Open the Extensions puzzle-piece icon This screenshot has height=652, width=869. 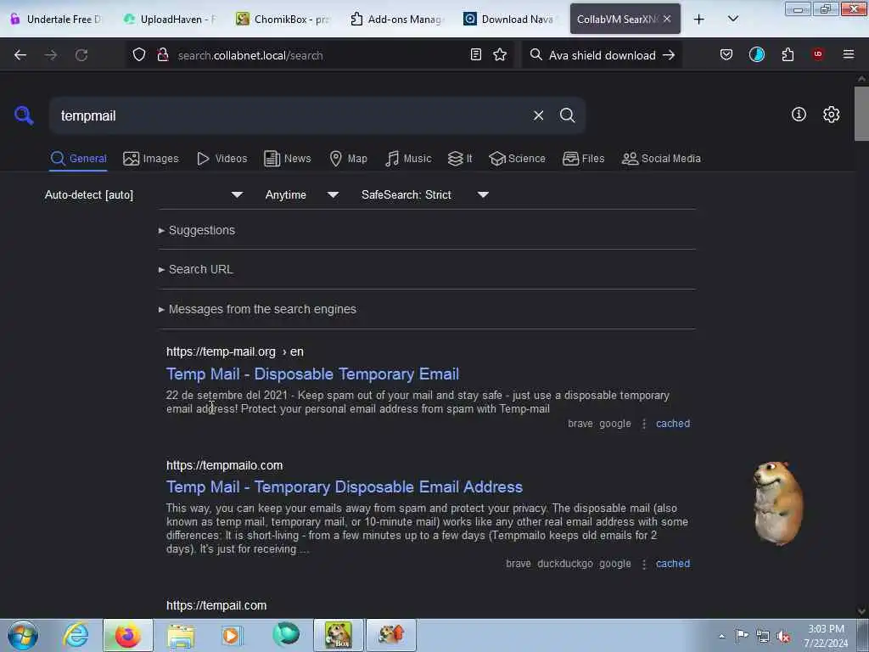(788, 54)
